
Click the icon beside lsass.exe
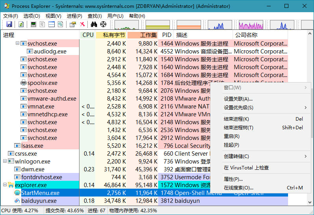click(x=17, y=145)
